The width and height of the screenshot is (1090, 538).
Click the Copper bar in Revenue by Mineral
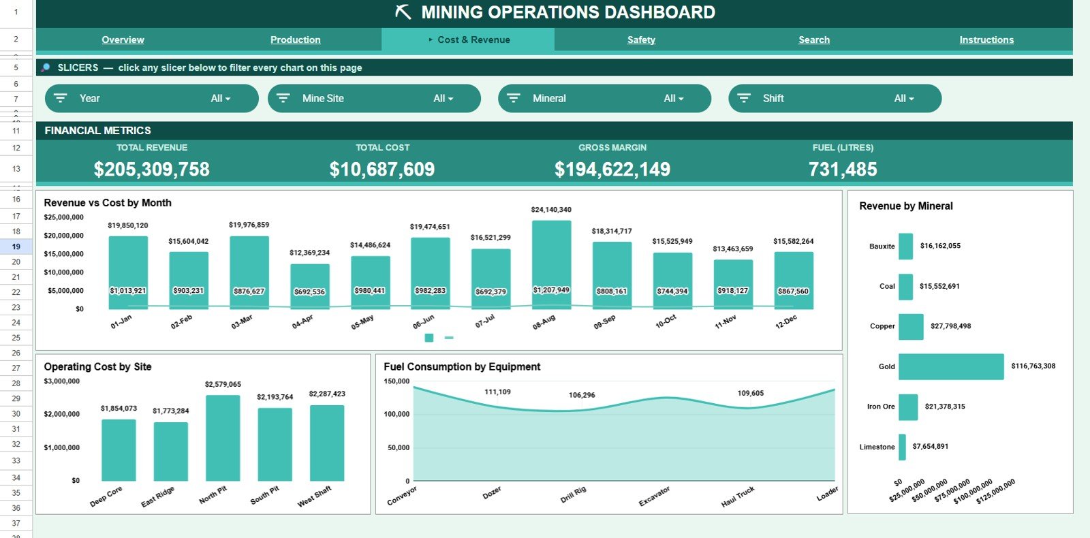click(x=911, y=326)
